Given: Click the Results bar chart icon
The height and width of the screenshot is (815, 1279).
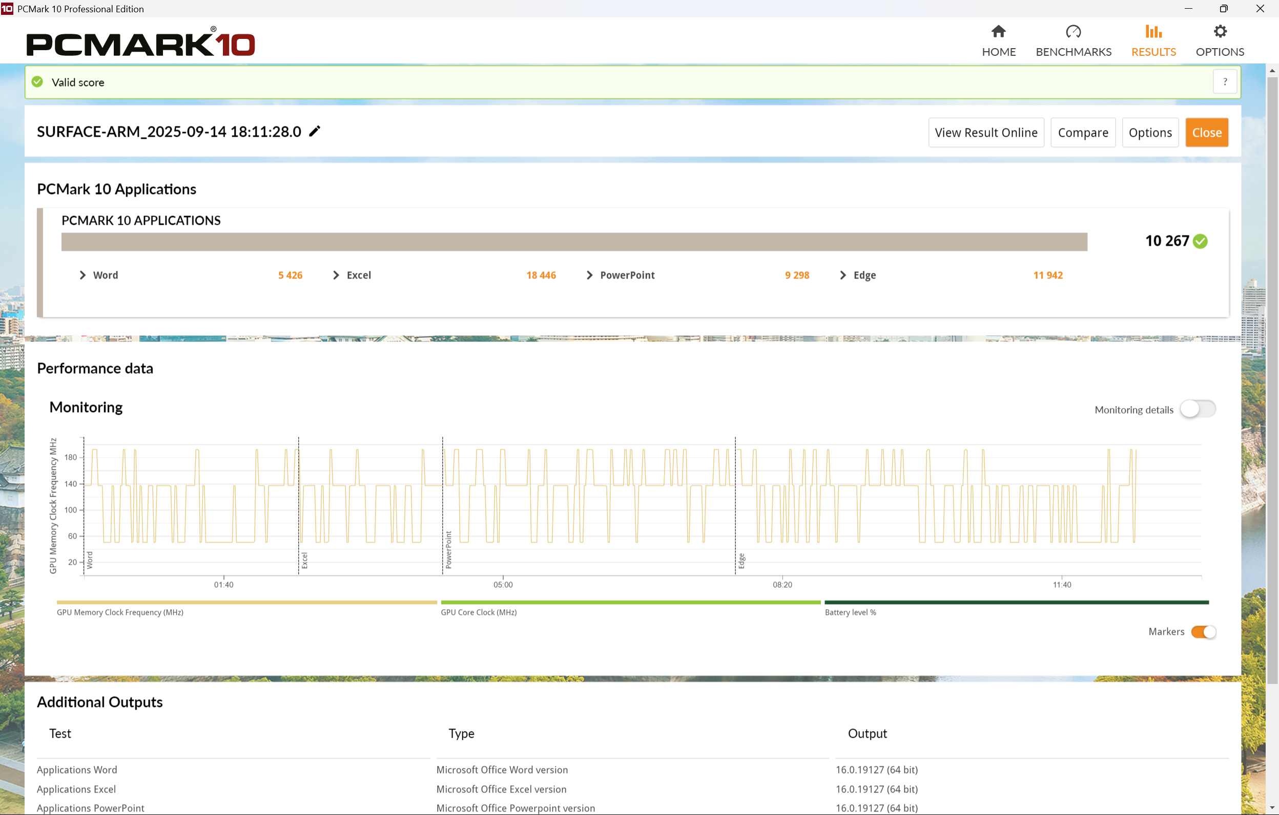Looking at the screenshot, I should point(1152,32).
